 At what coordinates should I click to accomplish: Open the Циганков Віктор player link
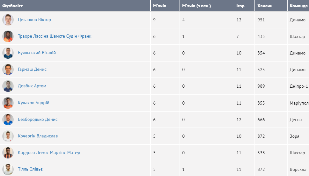tap(34, 20)
